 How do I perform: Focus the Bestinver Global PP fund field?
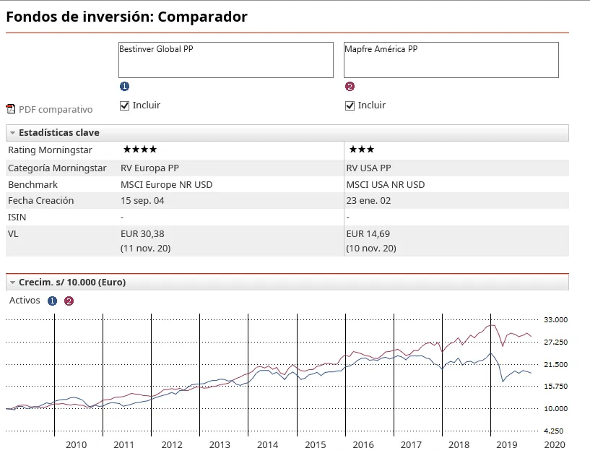click(225, 60)
